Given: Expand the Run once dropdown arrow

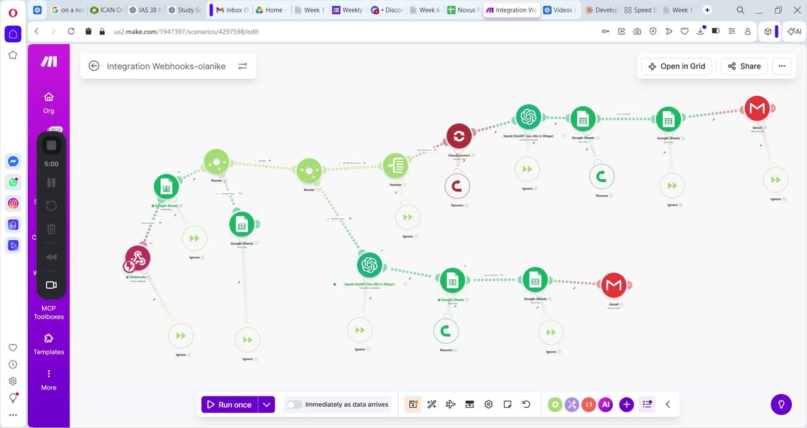Looking at the screenshot, I should coord(267,405).
